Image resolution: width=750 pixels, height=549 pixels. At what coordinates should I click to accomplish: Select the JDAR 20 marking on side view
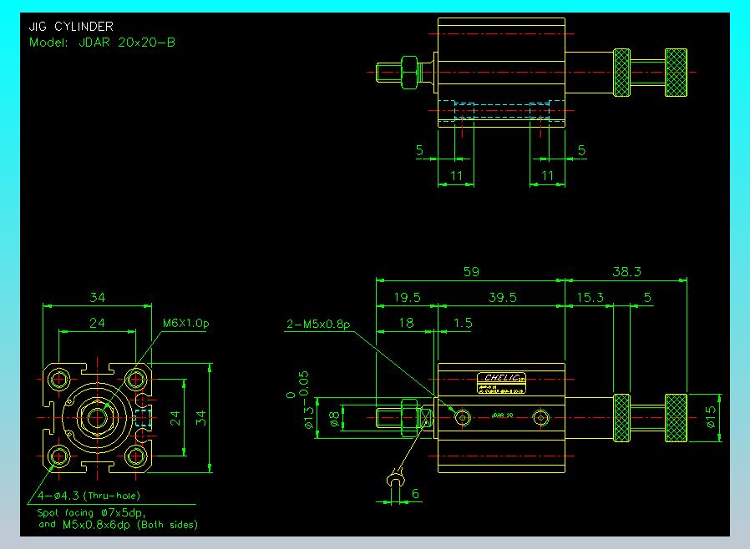[x=502, y=416]
